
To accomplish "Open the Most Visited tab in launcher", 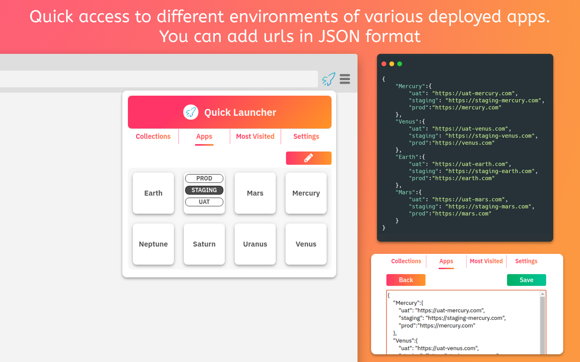I will (255, 136).
